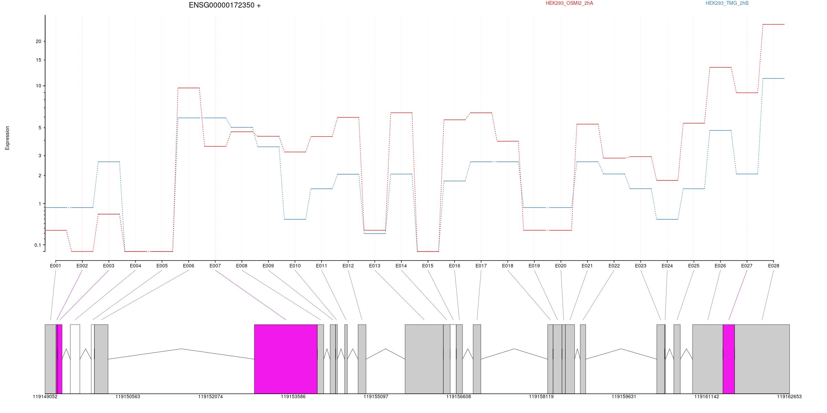The image size is (827, 413).
Task: Select the HEK293_OSMI2_2hA legend label
Action: 569,3
